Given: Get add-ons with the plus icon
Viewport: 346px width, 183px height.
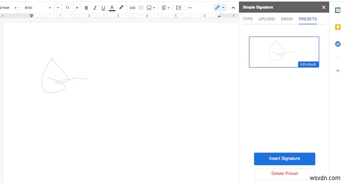Looking at the screenshot, I should [x=338, y=71].
